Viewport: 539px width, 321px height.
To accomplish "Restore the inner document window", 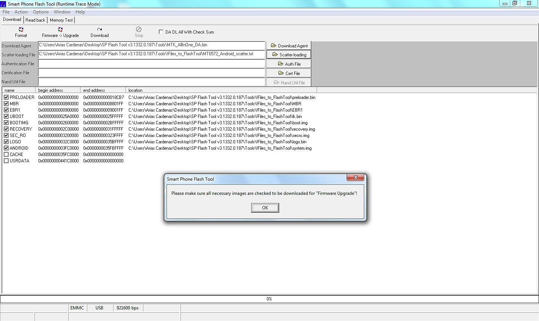I will click(515, 3).
